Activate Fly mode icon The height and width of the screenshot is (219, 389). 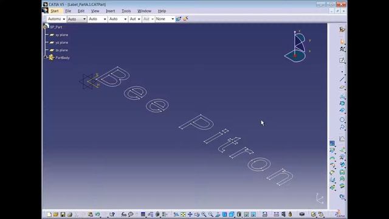pyautogui.click(x=176, y=214)
